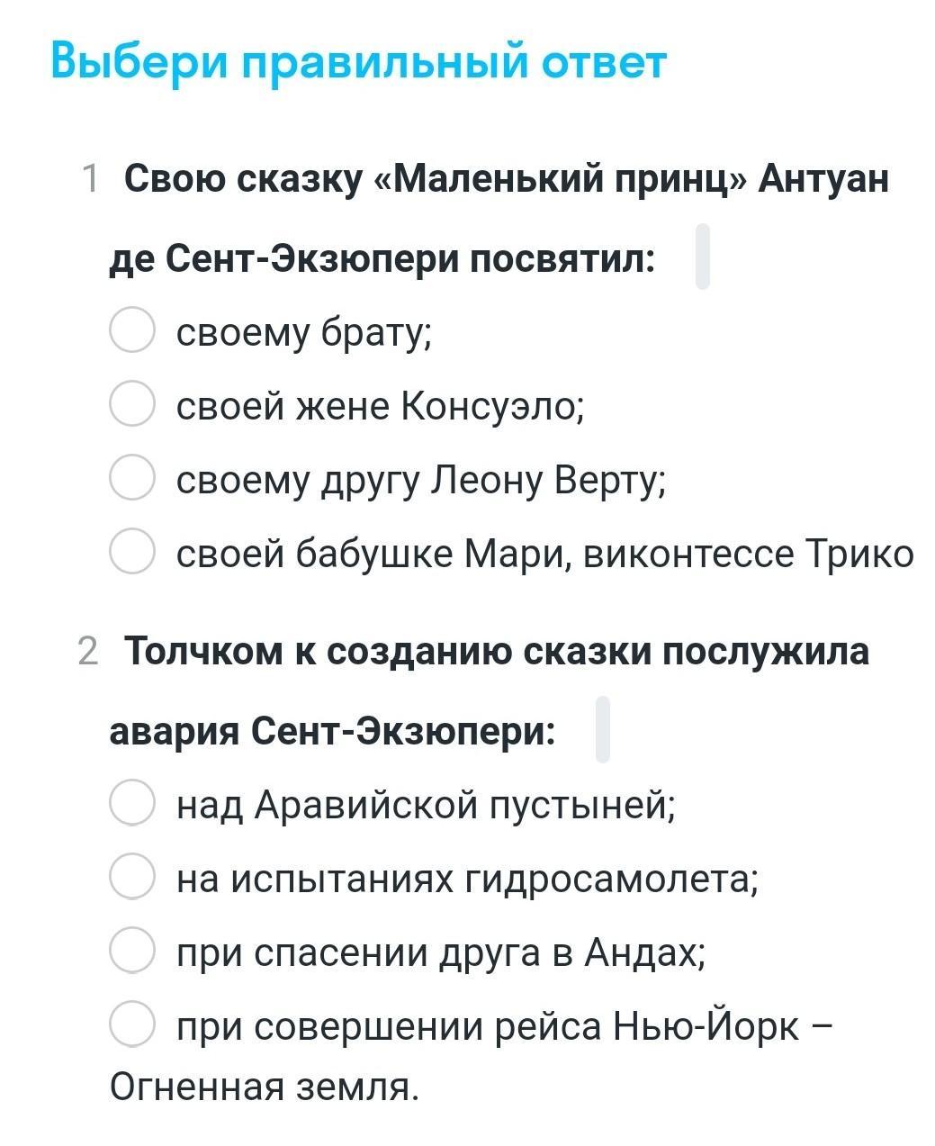Click the label «при спасении друга в Андах;»
Viewport: 935px width, 1146px height.
click(x=441, y=952)
